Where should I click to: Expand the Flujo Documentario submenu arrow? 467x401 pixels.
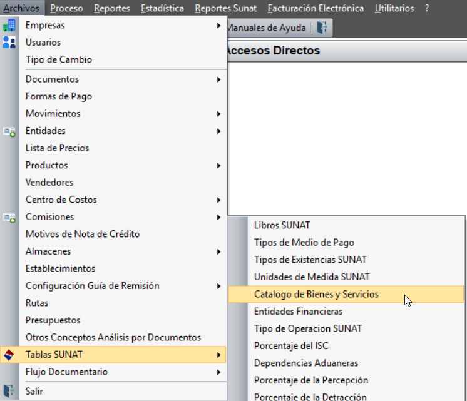pos(218,372)
